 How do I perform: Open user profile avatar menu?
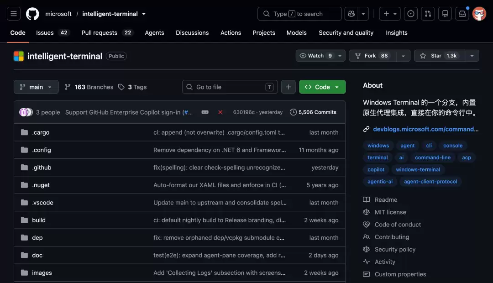(x=479, y=14)
